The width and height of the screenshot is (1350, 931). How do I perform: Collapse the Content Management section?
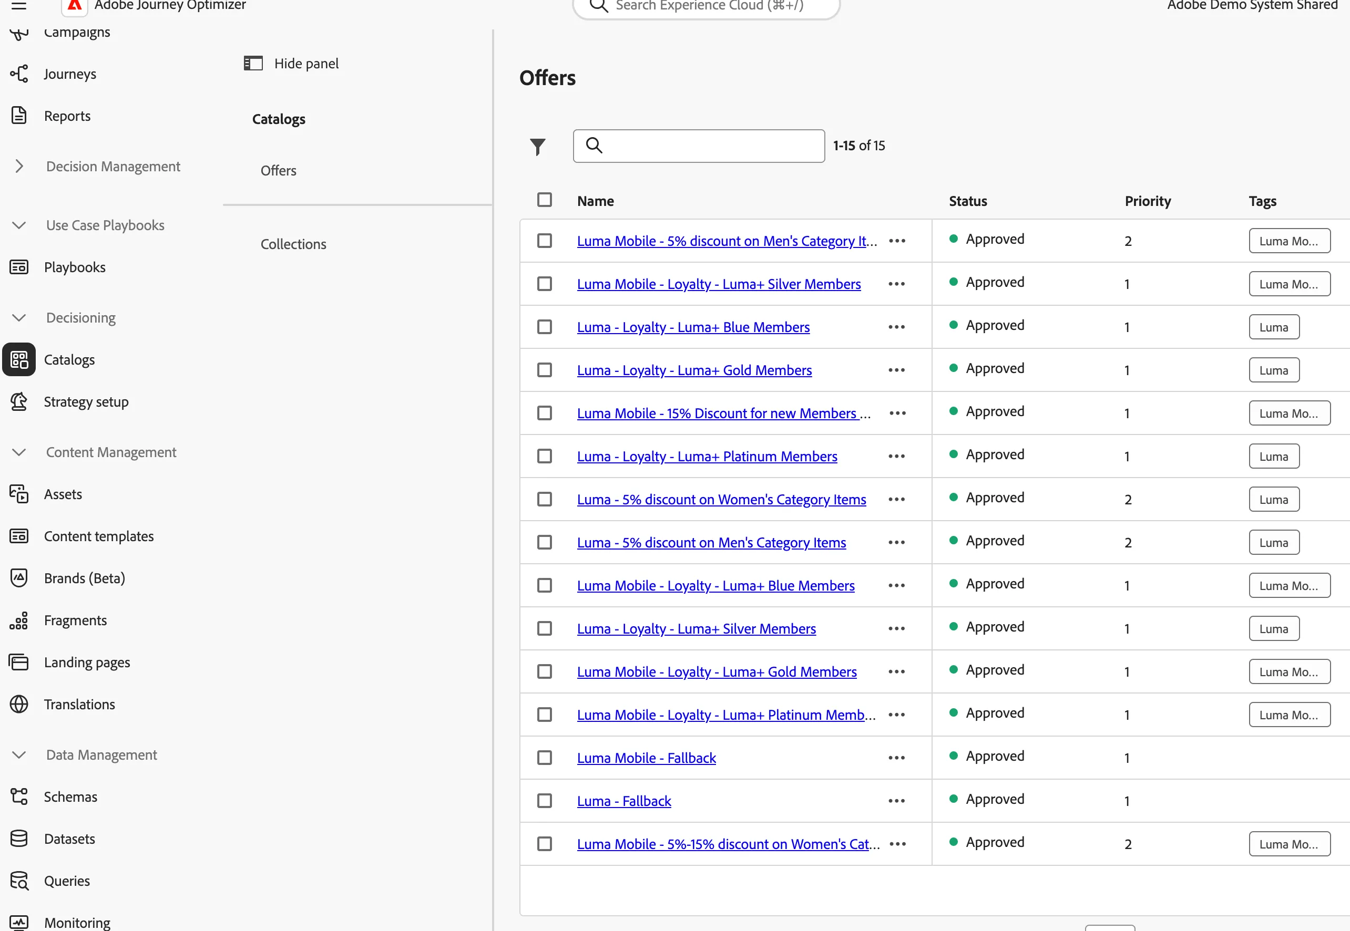click(x=19, y=452)
